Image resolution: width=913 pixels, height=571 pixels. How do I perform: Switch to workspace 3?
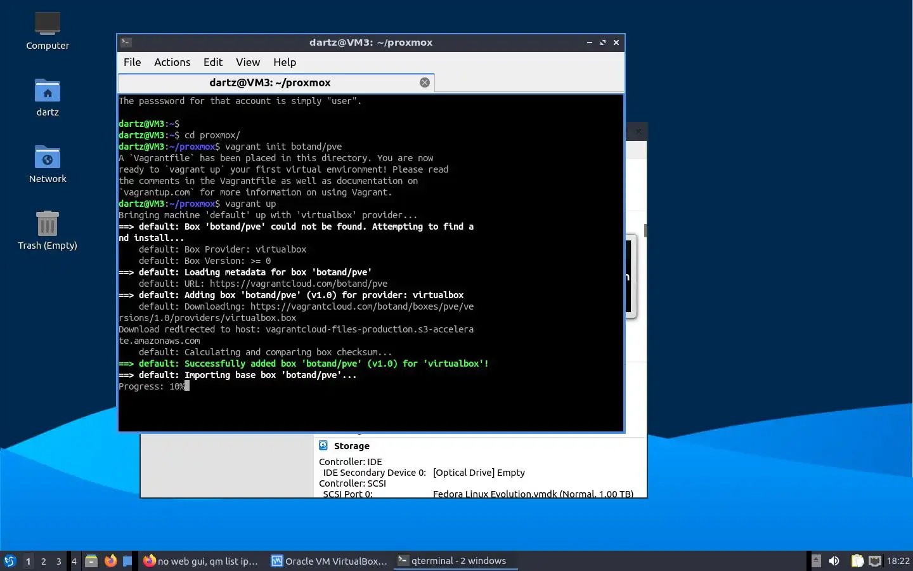(58, 561)
